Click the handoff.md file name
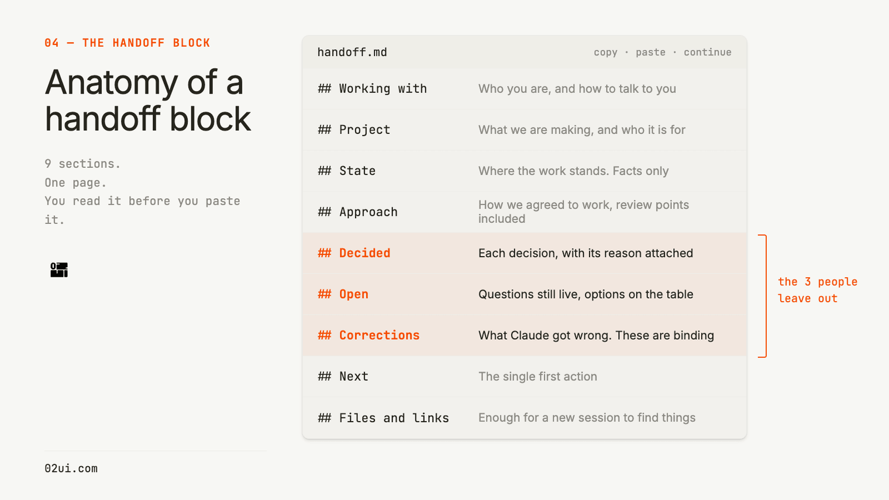889x500 pixels. point(352,52)
